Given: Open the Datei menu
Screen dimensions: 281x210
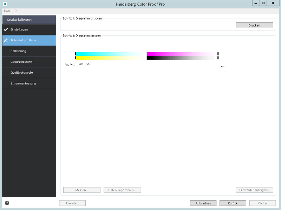Looking at the screenshot, I should click(x=7, y=11).
